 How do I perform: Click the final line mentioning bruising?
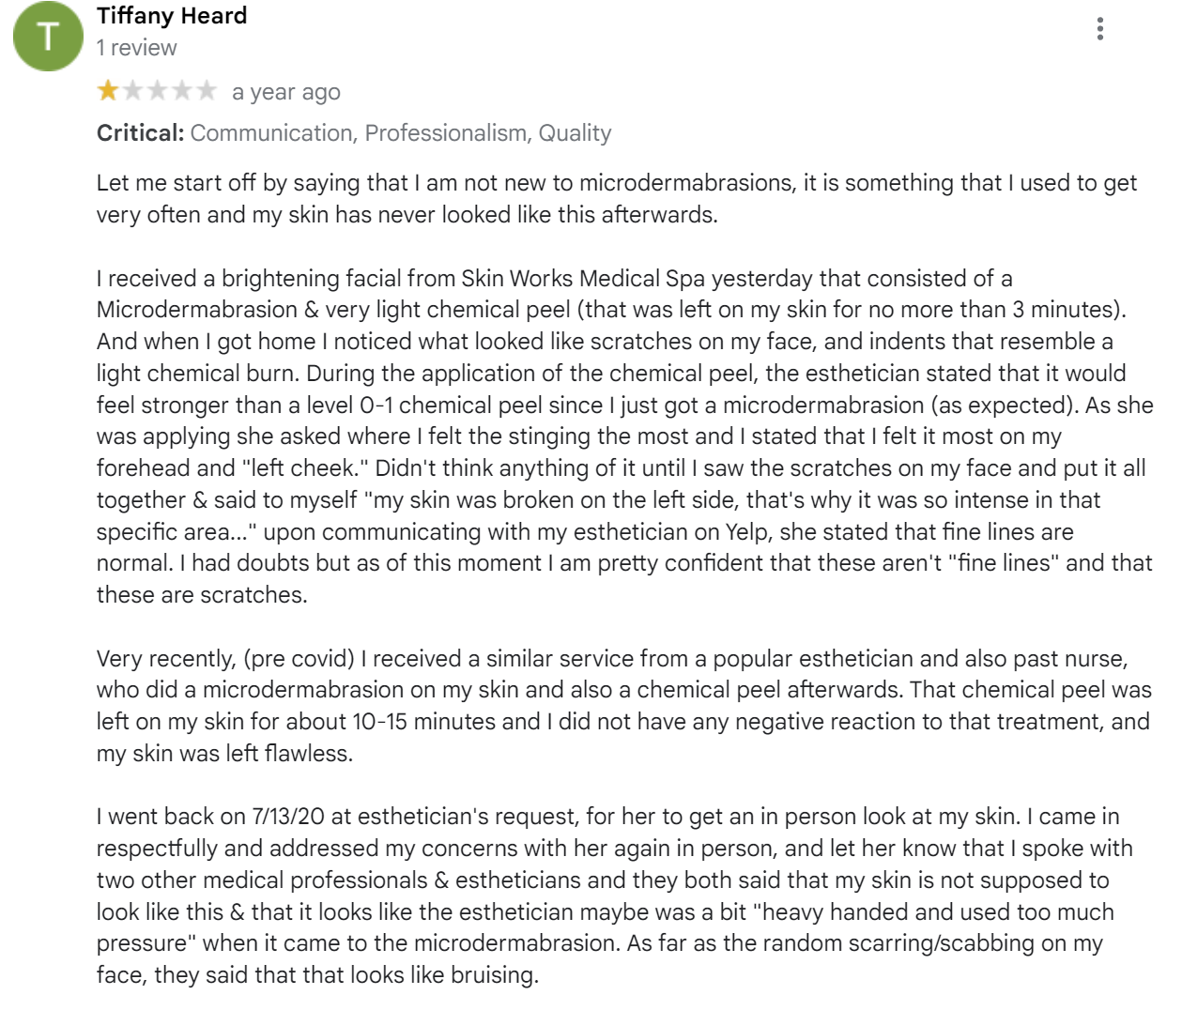[x=317, y=975]
